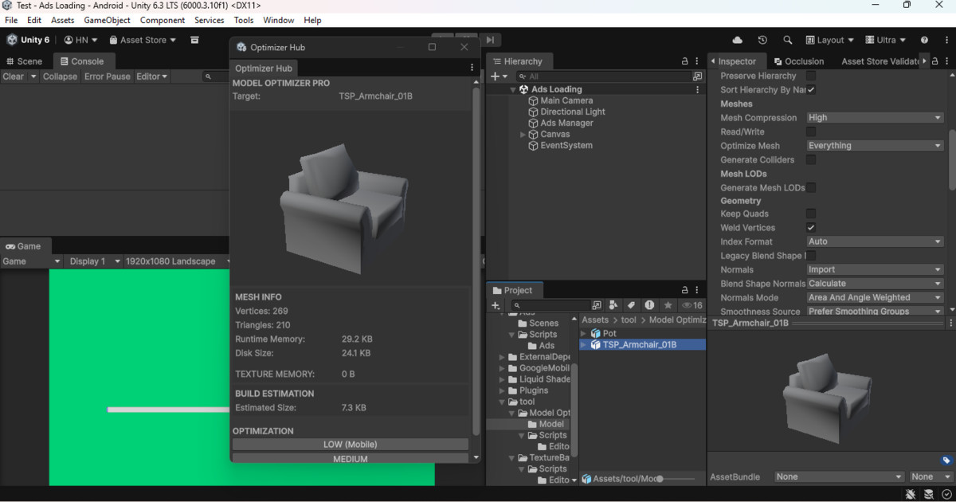This screenshot has height=502, width=956.
Task: Toggle the Console Collapse button
Action: tap(60, 76)
